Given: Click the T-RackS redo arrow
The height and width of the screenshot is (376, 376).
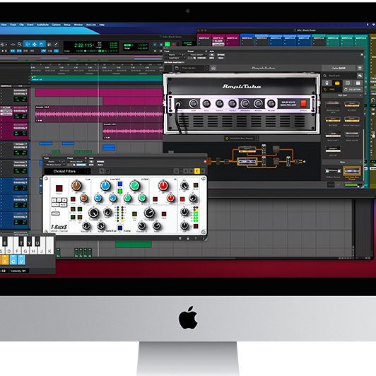Looking at the screenshot, I should tap(107, 171).
